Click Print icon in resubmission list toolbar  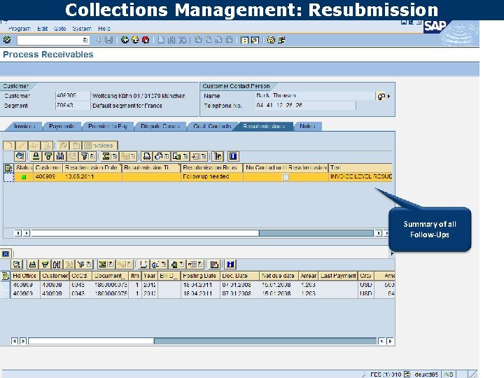146,157
